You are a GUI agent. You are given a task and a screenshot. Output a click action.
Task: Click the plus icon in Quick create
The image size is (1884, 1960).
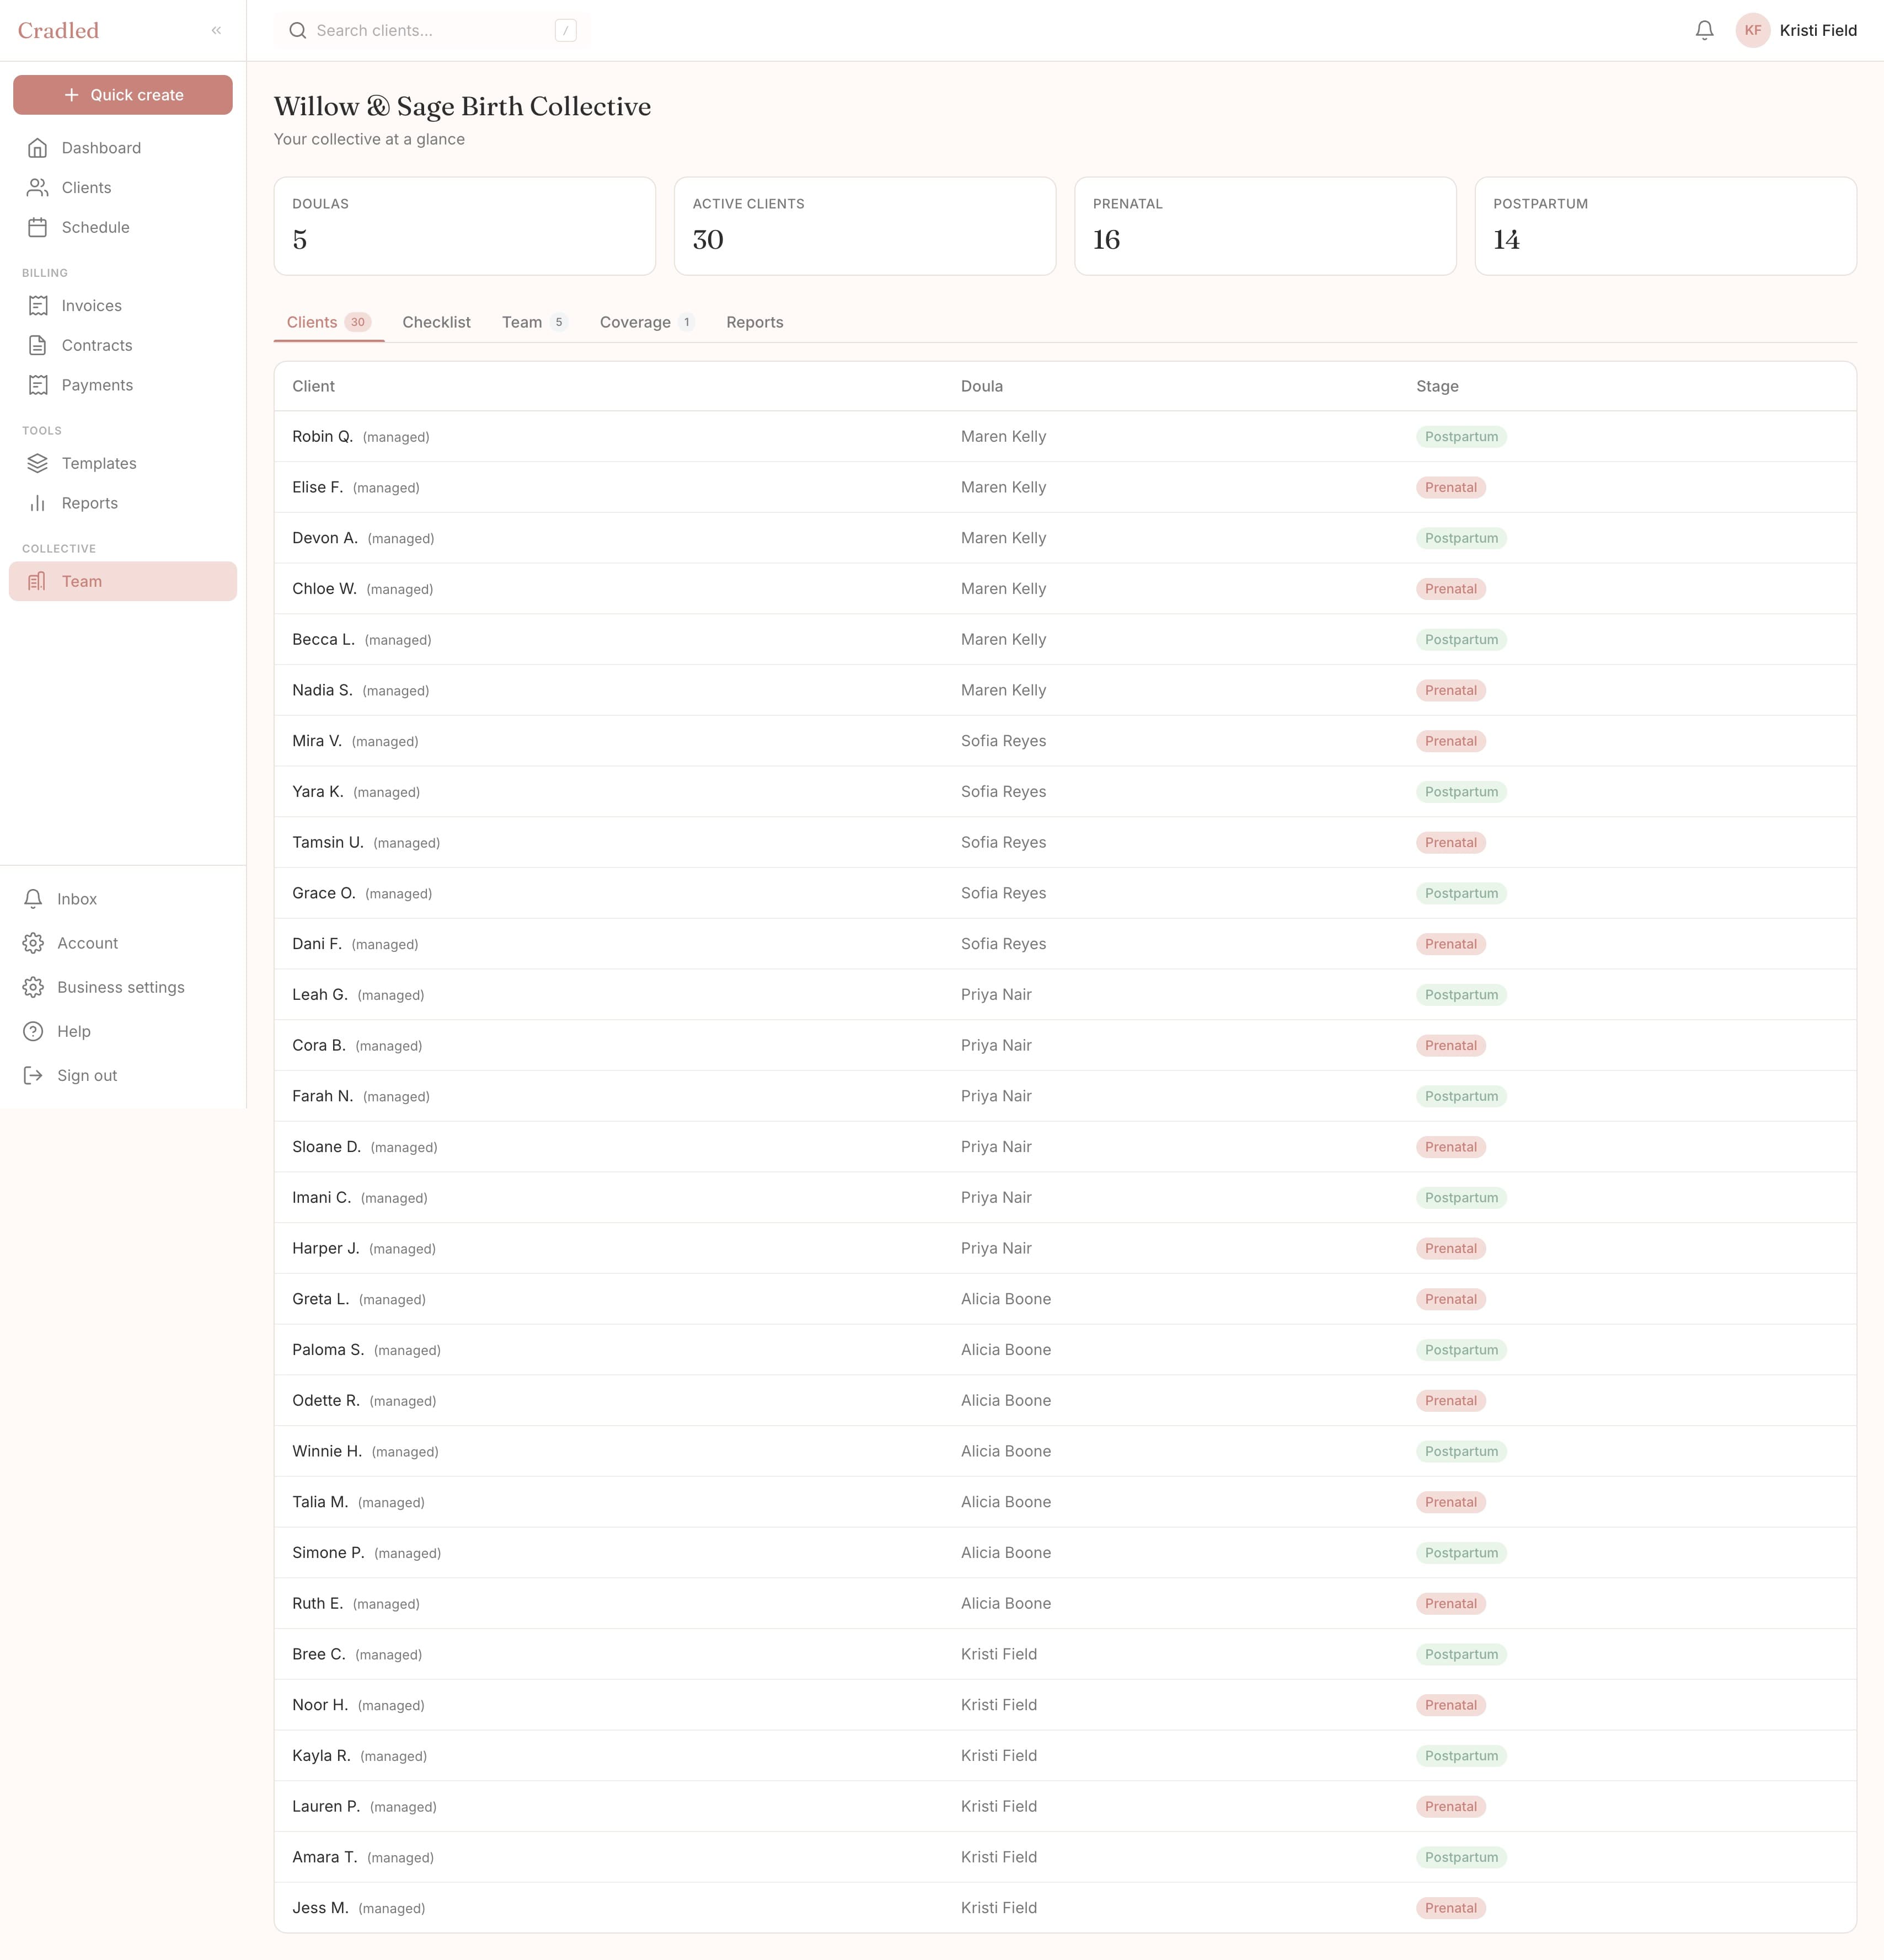[x=71, y=95]
